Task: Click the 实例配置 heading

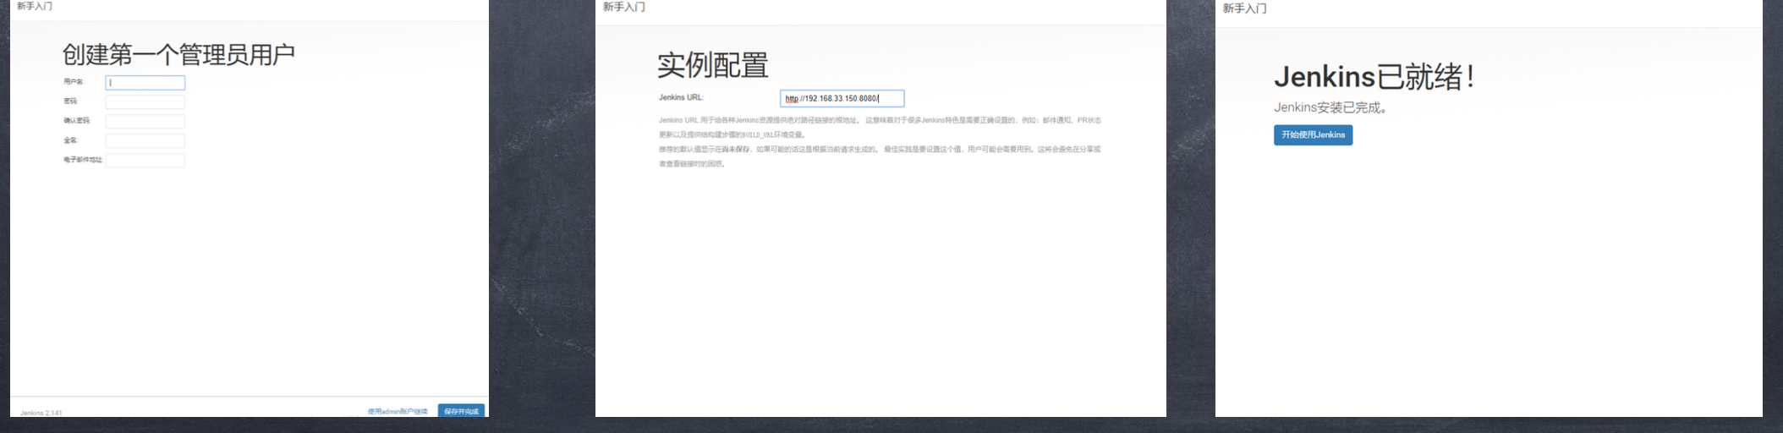Action: click(713, 65)
